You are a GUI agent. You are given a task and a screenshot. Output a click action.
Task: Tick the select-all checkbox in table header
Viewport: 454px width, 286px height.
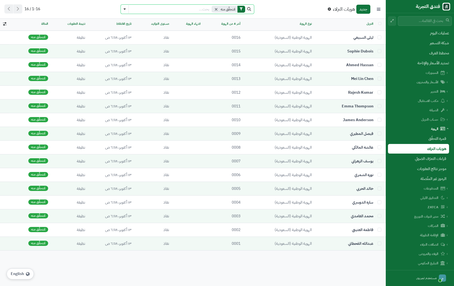(x=380, y=24)
